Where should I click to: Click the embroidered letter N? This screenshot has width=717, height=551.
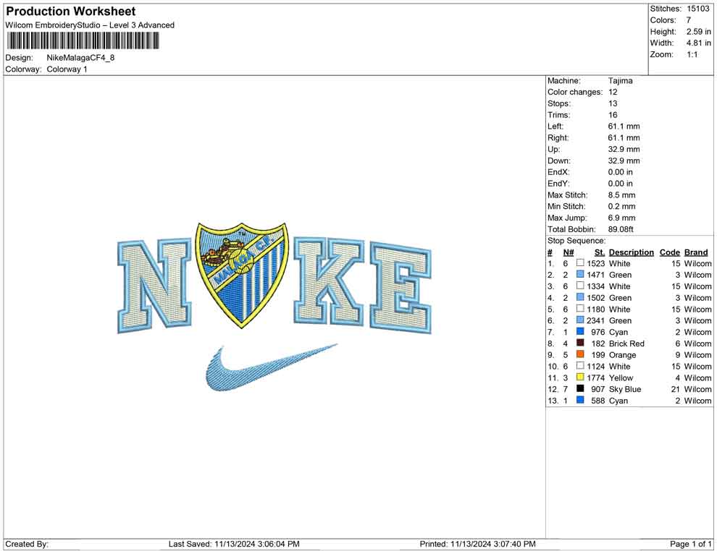point(155,286)
